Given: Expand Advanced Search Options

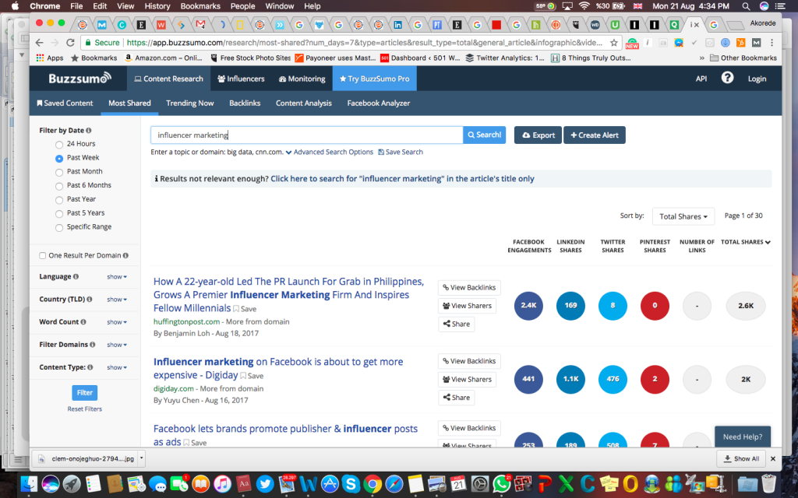Looking at the screenshot, I should tap(330, 152).
